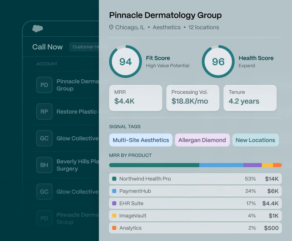Viewport: 292px width, 241px height.
Task: Click the $500 amount
Action: pos(271,228)
